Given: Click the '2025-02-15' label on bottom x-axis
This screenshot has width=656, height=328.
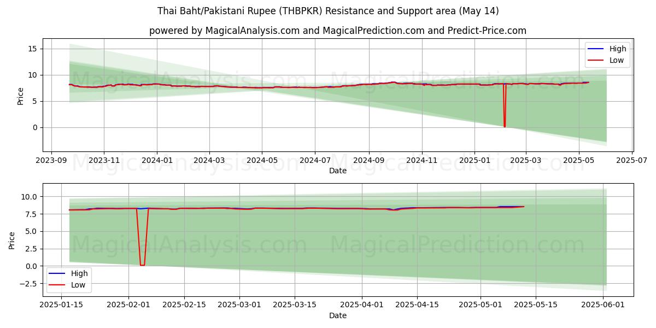Looking at the screenshot, I should coord(184,305).
